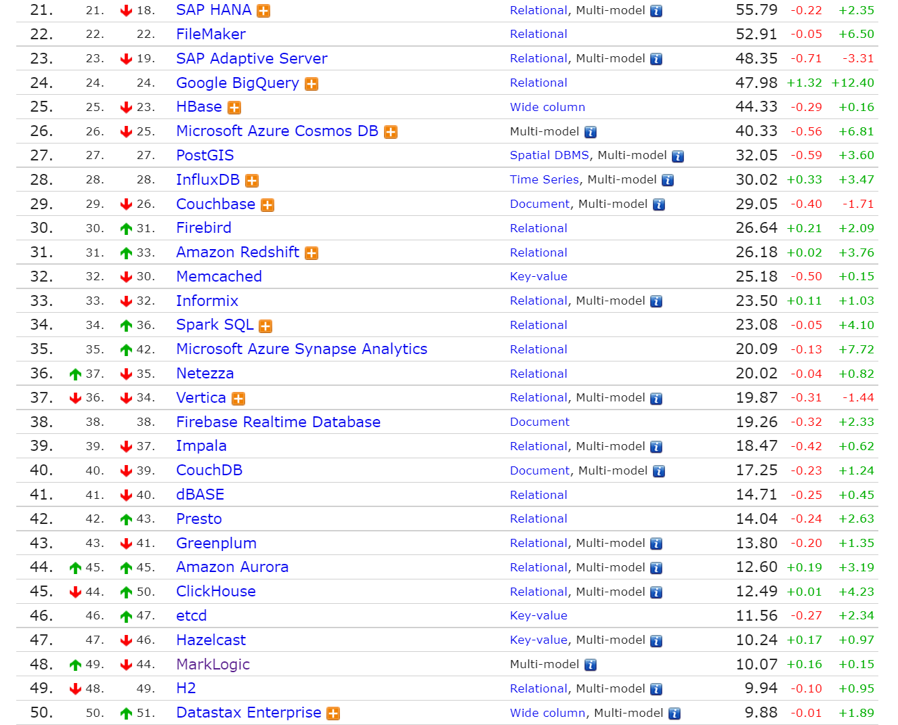Click the orange plus icon next to Couchbase
The width and height of the screenshot is (898, 725).
[268, 205]
